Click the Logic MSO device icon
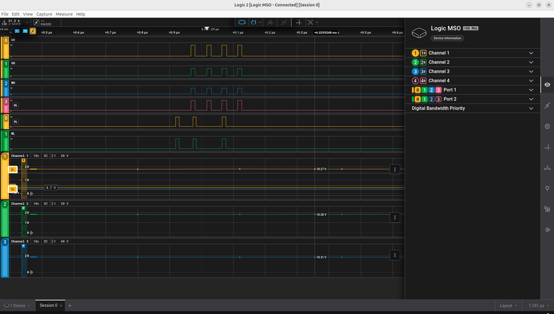The width and height of the screenshot is (554, 314). [419, 33]
